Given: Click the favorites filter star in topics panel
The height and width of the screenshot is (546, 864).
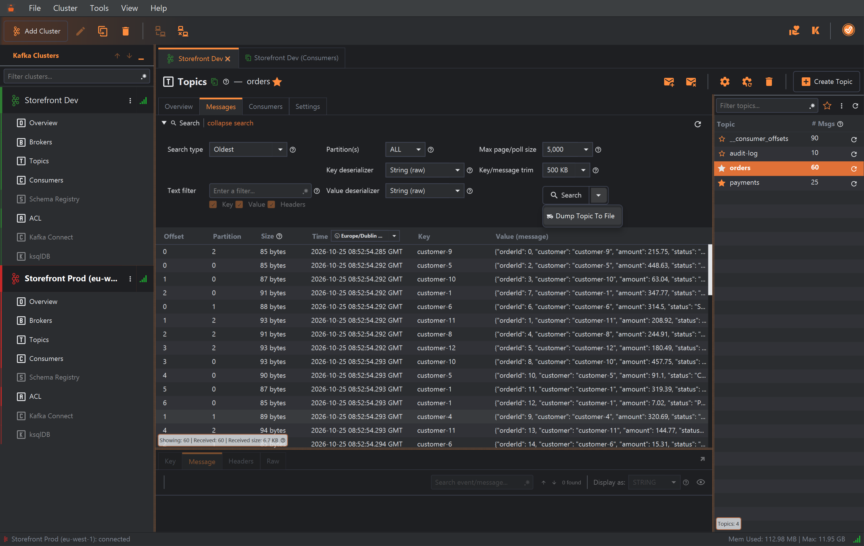Looking at the screenshot, I should pos(827,106).
